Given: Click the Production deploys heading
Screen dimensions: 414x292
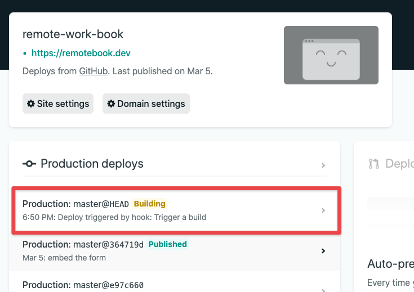Looking at the screenshot, I should pos(92,164).
